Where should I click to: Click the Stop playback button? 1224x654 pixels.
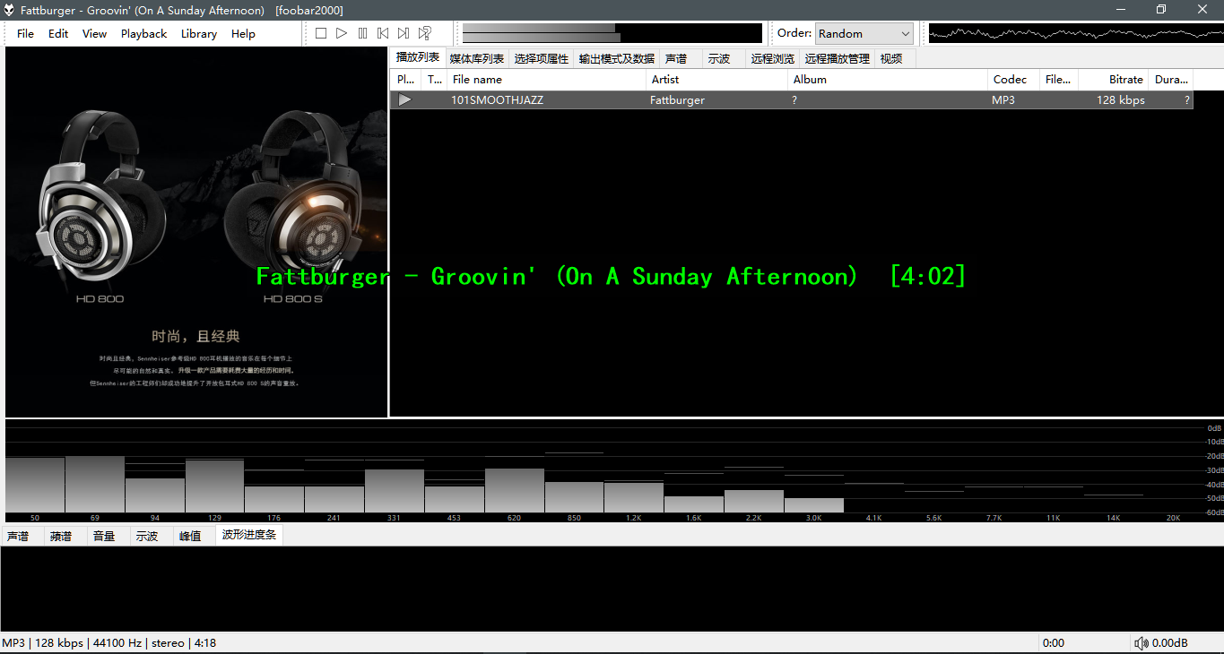(321, 33)
